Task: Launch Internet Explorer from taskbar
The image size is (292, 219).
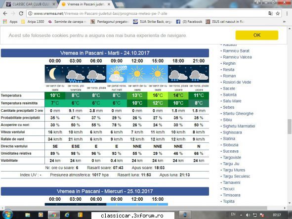Action: 67,215
